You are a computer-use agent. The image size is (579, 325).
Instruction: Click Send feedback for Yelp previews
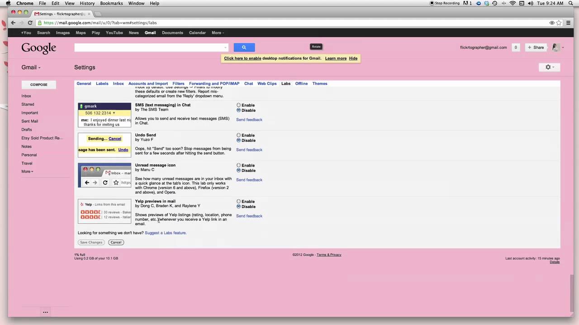tap(249, 216)
